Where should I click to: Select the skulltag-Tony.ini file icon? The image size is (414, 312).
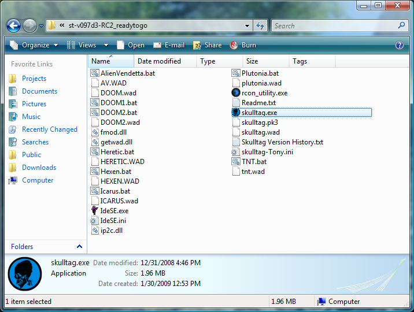pyautogui.click(x=235, y=152)
